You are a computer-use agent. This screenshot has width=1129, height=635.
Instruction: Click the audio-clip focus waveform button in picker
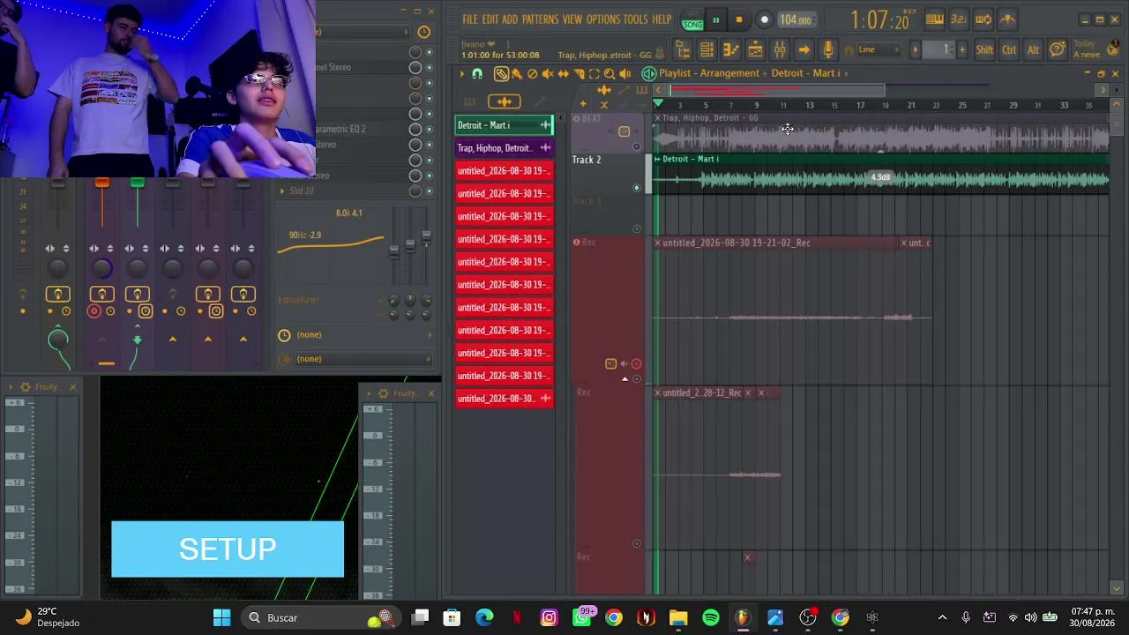(505, 101)
